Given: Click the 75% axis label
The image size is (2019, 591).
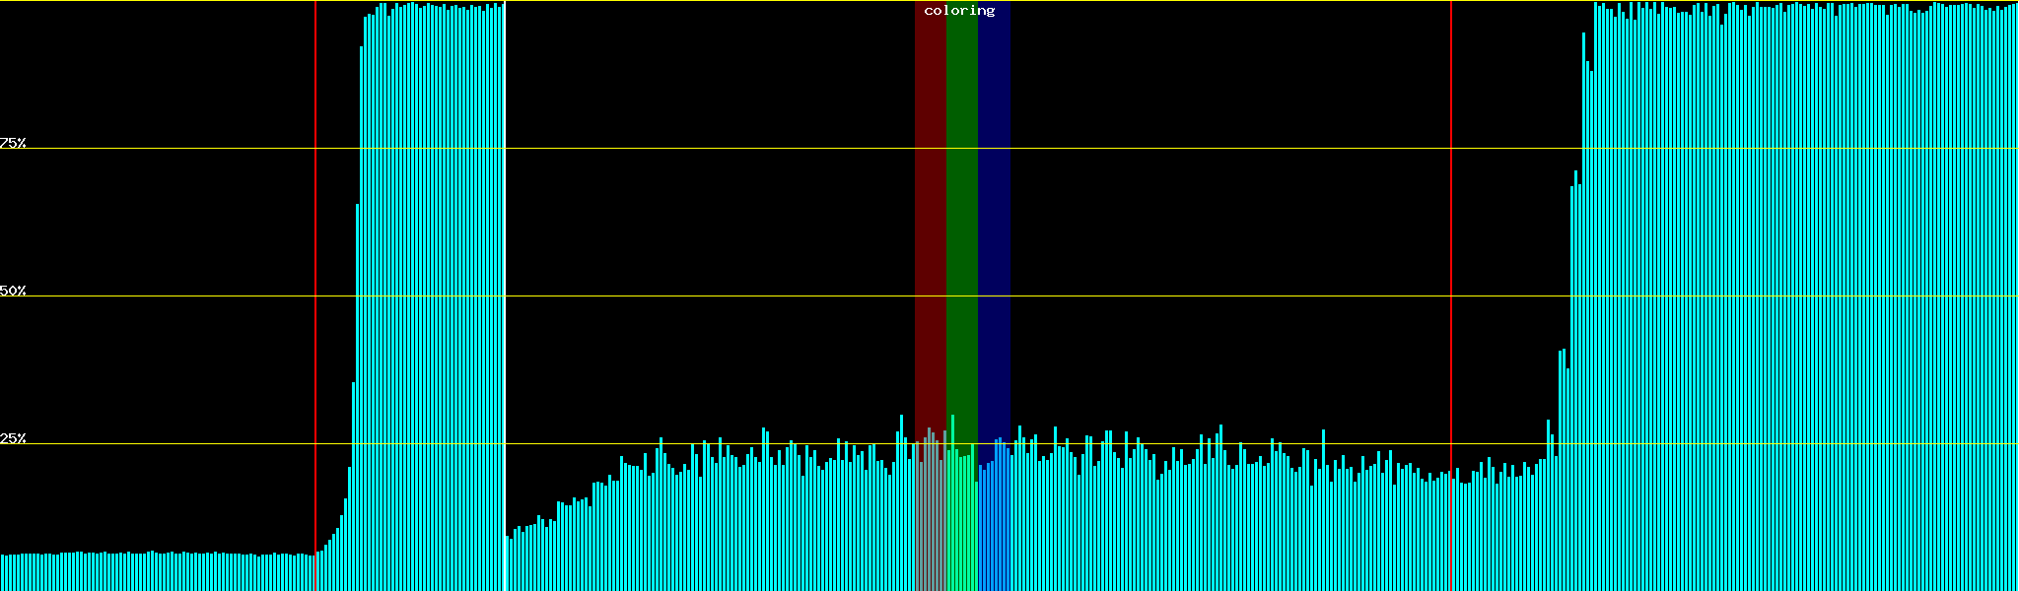Looking at the screenshot, I should tap(13, 143).
